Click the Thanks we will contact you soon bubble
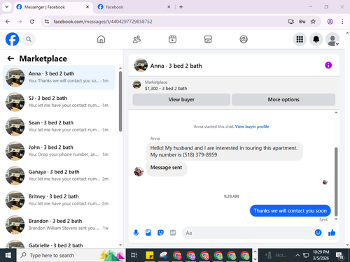The image size is (350, 262). point(290,211)
